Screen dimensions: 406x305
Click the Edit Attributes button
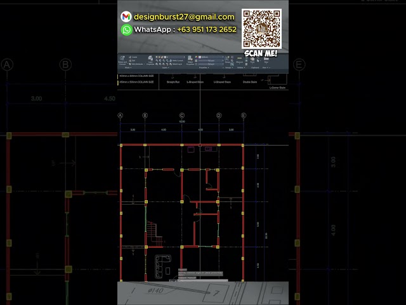pyautogui.click(x=136, y=64)
